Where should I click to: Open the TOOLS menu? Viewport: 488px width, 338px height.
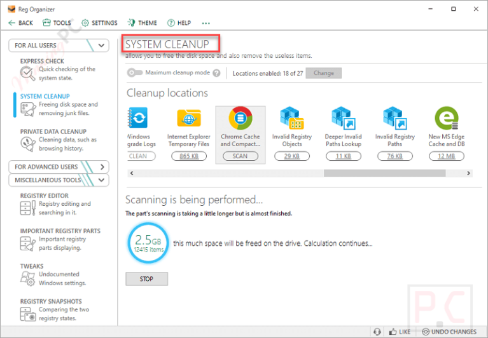tap(57, 23)
